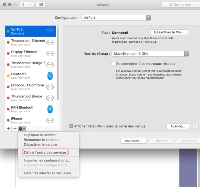This screenshot has height=187, width=200.
Task: Launch the Assistant… button
Action: (x=133, y=141)
